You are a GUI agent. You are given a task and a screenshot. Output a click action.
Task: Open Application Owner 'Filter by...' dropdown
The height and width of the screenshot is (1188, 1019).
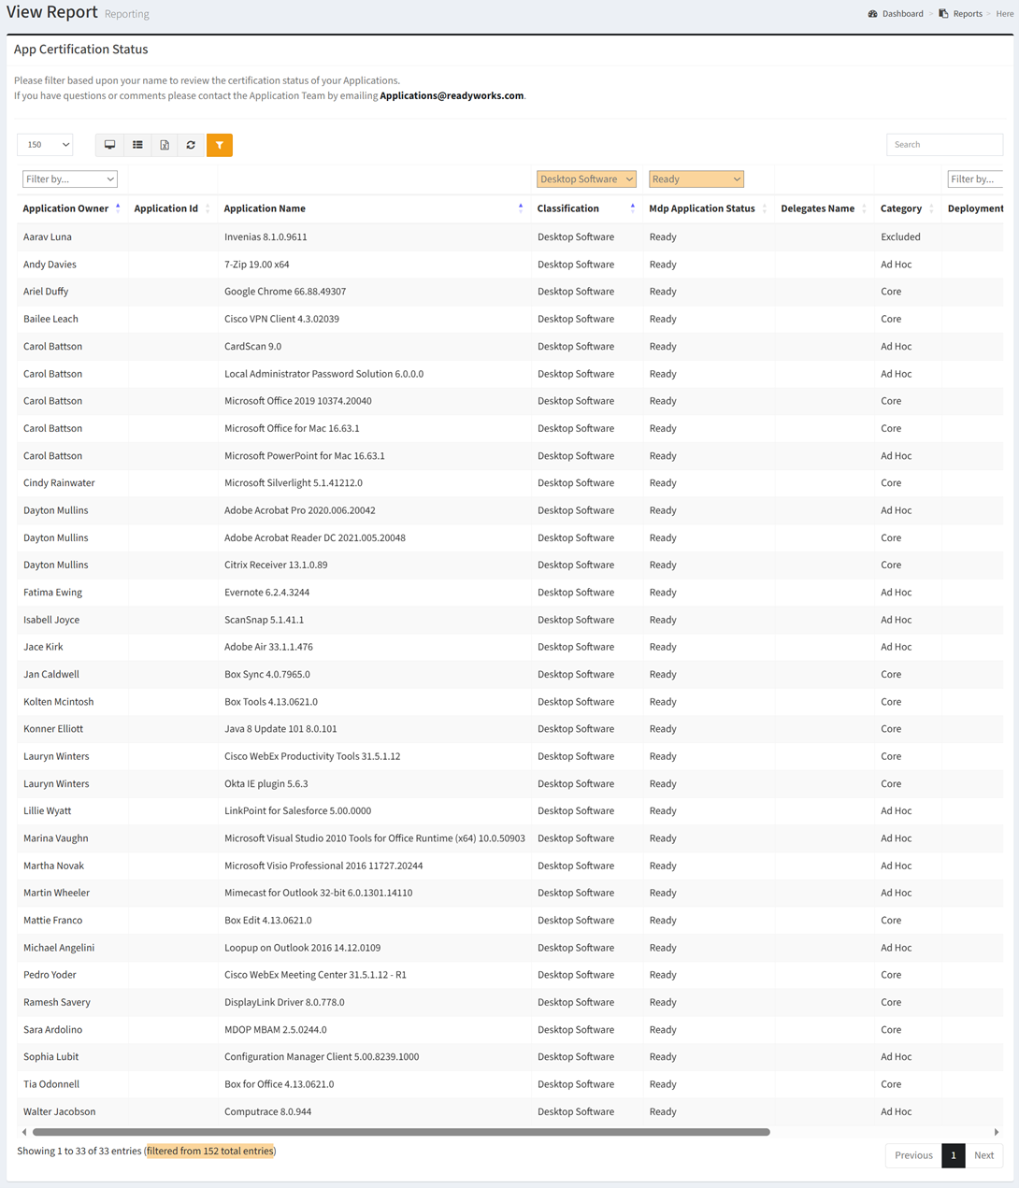(x=69, y=179)
